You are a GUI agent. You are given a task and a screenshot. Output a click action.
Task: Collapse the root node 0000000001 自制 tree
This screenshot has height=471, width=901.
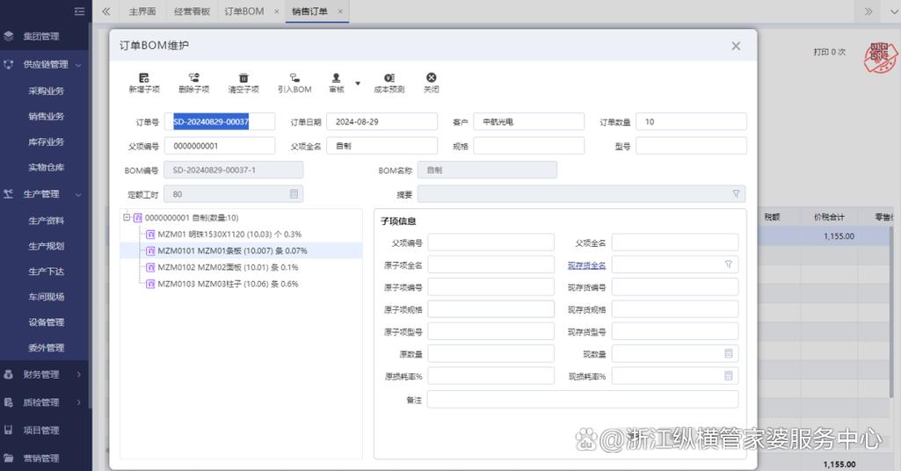127,218
